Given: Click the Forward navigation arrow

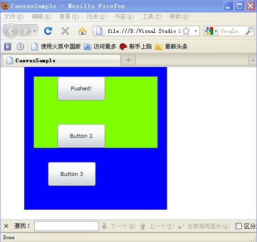Looking at the screenshot, I should [x=25, y=31].
